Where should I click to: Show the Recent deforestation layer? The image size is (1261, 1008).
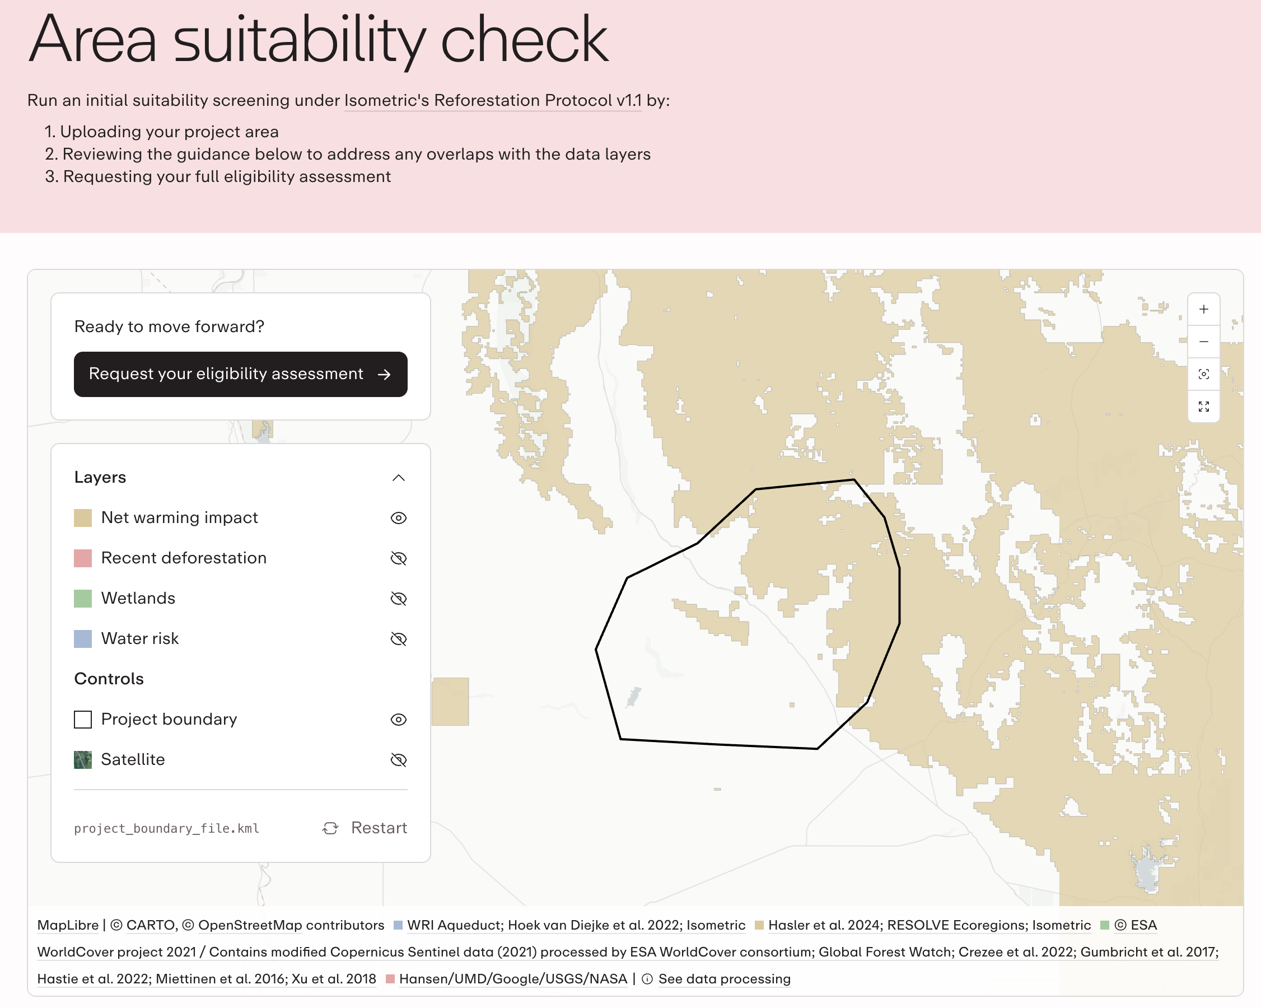(398, 558)
